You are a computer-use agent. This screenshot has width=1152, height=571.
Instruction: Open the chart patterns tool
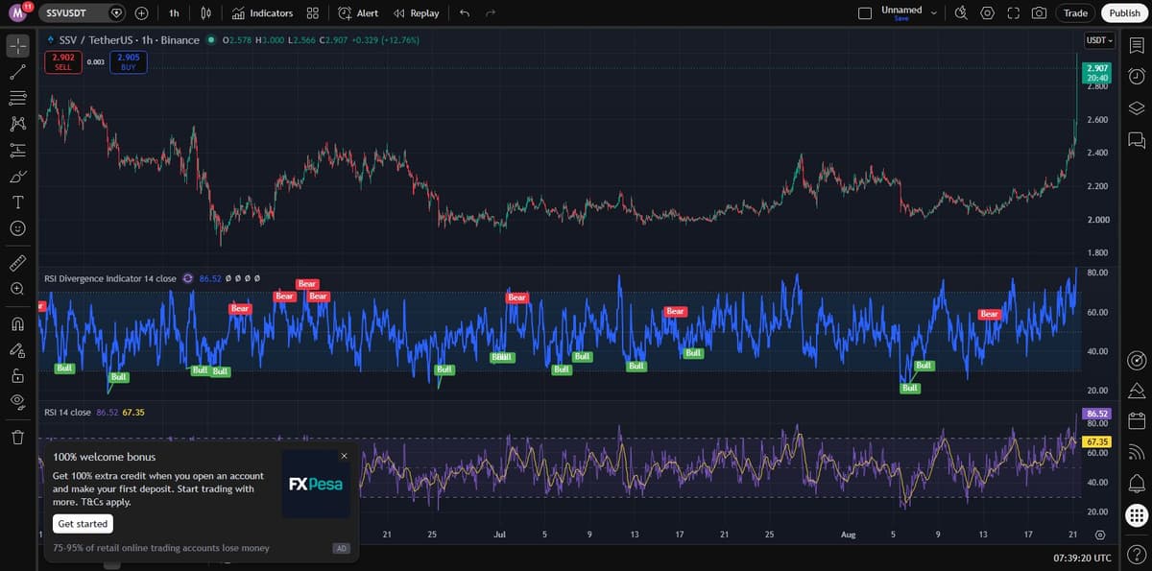[17, 124]
